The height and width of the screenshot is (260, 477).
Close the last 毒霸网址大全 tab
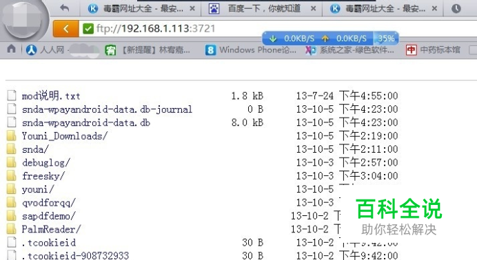coord(435,9)
